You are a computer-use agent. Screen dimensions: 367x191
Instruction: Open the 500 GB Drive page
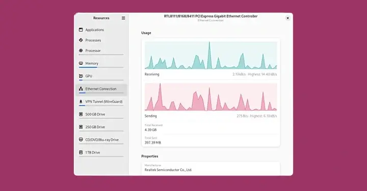(x=101, y=115)
